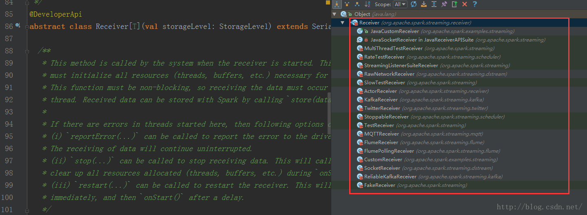Click the @DeveloperApi annotation
Image resolution: width=587 pixels, height=215 pixels.
(56, 14)
